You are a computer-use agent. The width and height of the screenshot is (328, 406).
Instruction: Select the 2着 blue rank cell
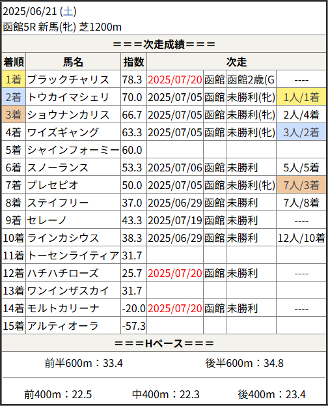click(x=14, y=97)
